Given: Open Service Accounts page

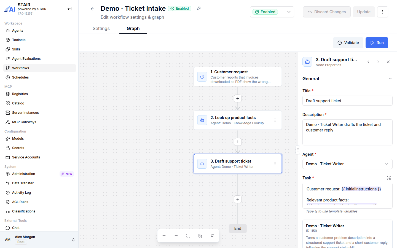Looking at the screenshot, I should pyautogui.click(x=40, y=157).
